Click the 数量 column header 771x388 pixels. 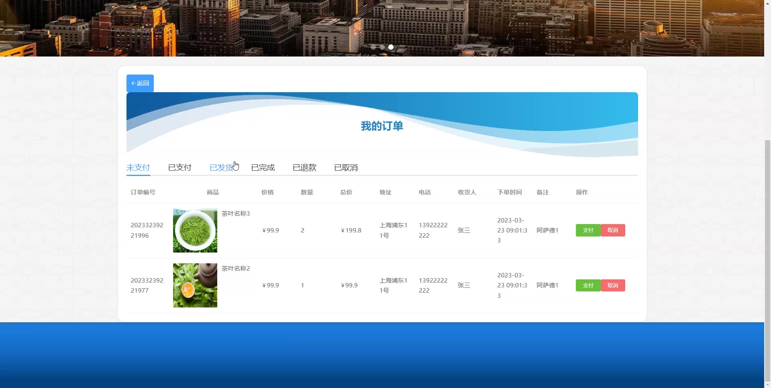307,192
